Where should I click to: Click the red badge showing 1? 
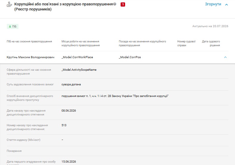click(123, 4)
